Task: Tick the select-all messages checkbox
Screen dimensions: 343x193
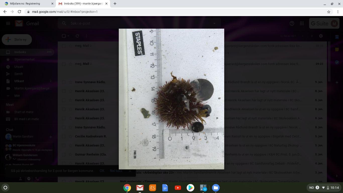Action: point(64,36)
